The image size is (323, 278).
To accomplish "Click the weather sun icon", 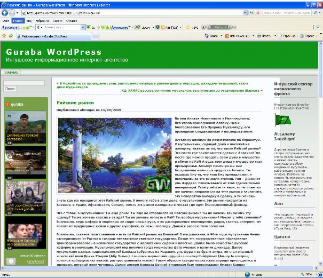I will (188, 27).
